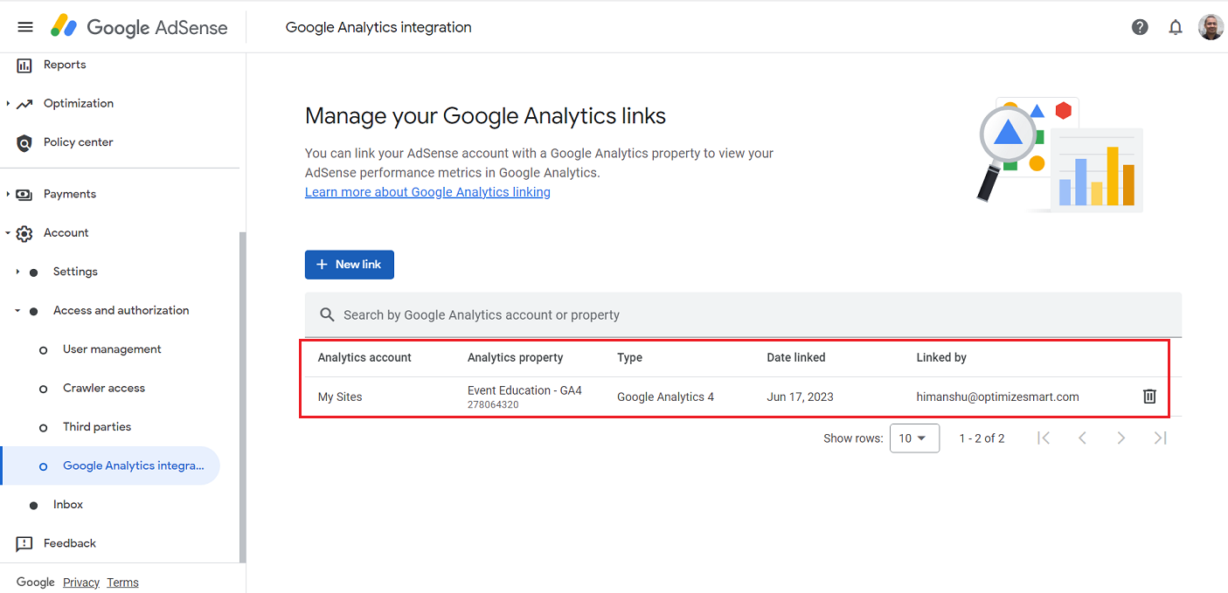Viewport: 1228px width, 593px height.
Task: Open the profile avatar in the top bar
Action: point(1211,26)
